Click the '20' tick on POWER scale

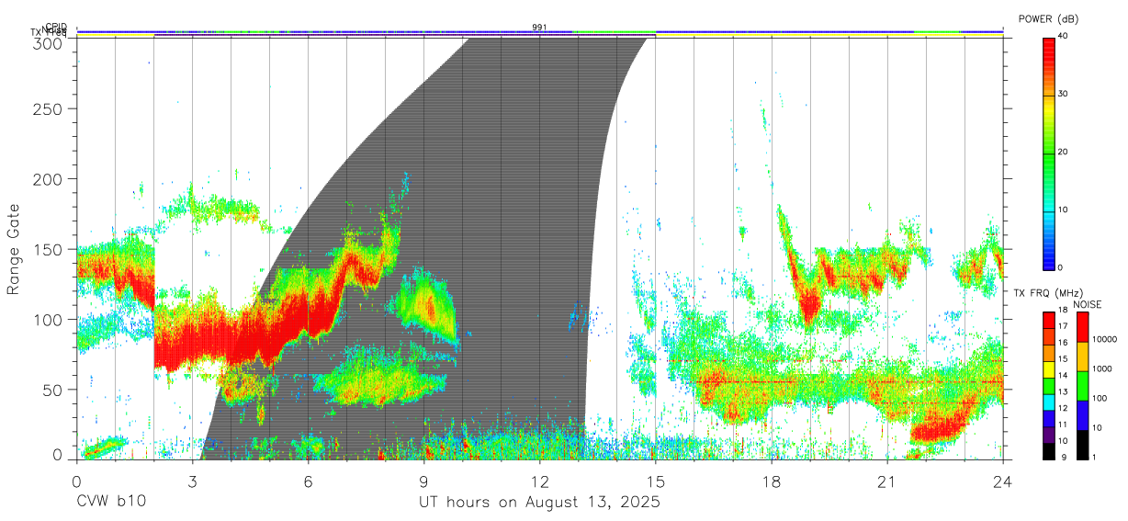[1061, 153]
